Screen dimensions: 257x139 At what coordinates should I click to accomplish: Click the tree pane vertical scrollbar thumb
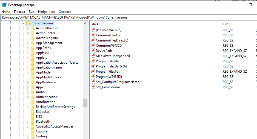point(85,103)
